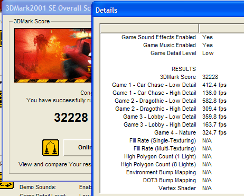Click the large 32228 score in Overall Score window
The width and height of the screenshot is (244, 196).
(71, 118)
